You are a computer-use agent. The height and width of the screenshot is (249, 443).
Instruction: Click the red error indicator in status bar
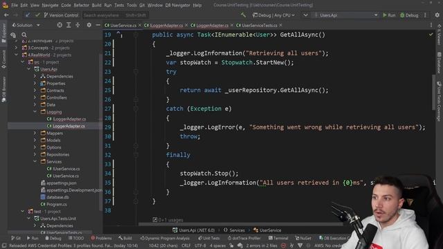click(x=283, y=246)
